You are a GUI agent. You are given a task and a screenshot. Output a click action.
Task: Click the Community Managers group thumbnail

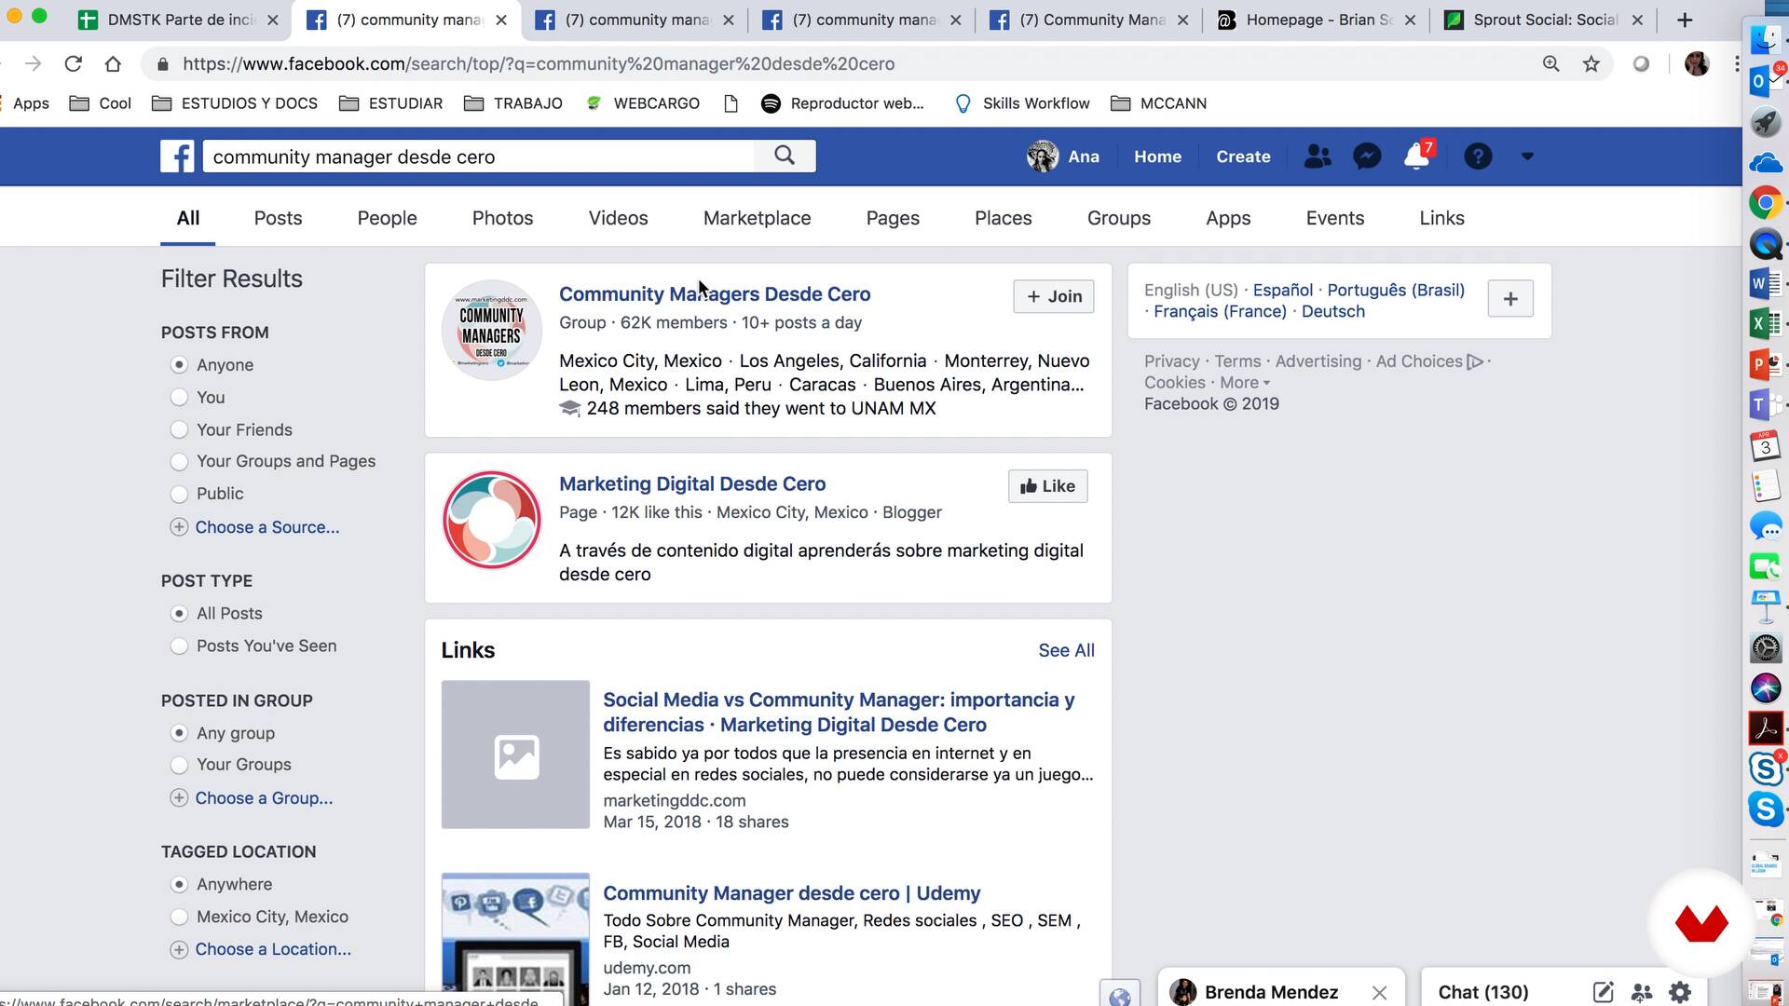[491, 330]
